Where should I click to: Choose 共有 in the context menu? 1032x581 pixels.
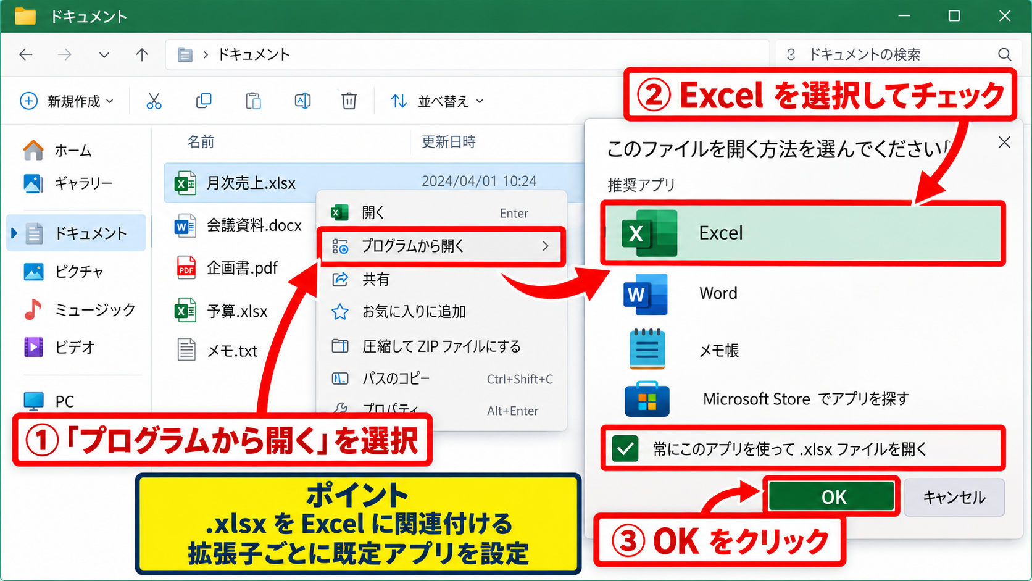point(441,279)
